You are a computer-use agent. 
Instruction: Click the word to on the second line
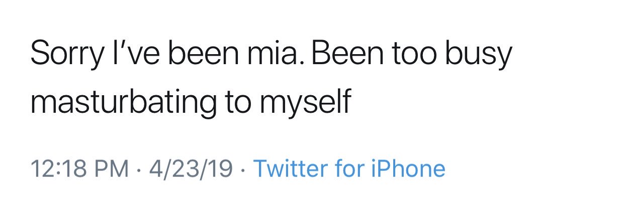tap(236, 103)
